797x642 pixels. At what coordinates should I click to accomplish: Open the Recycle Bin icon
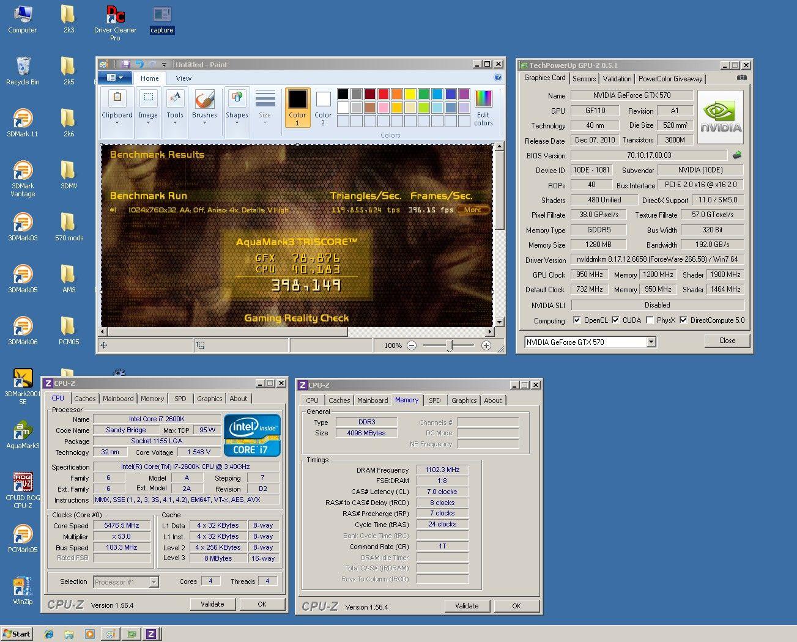tap(23, 71)
